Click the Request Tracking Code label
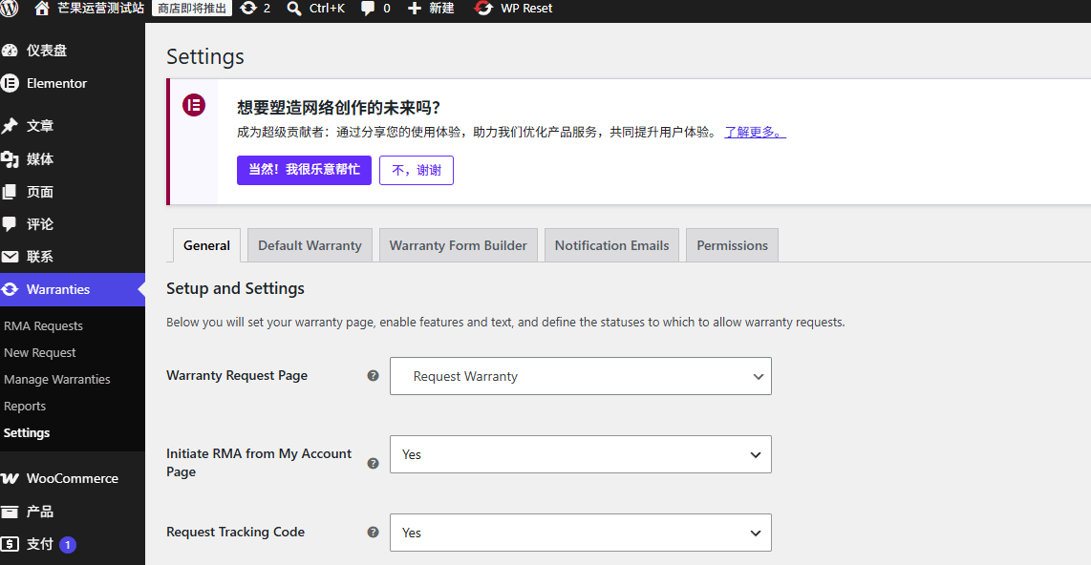The width and height of the screenshot is (1091, 565). [x=235, y=532]
